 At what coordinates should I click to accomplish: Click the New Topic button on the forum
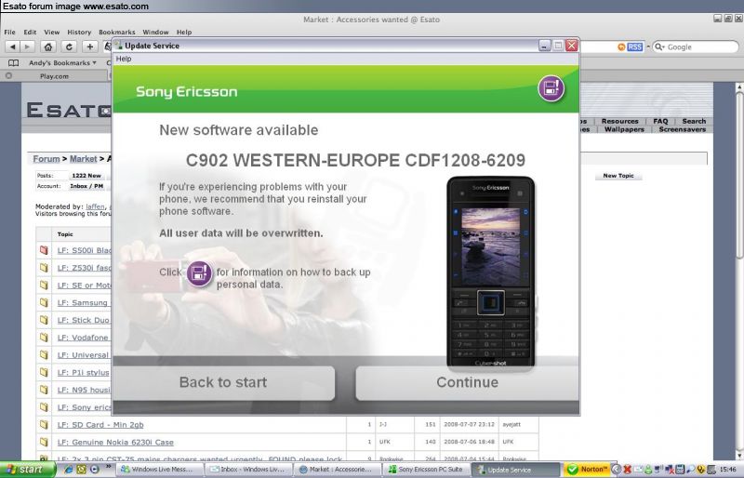pos(618,176)
